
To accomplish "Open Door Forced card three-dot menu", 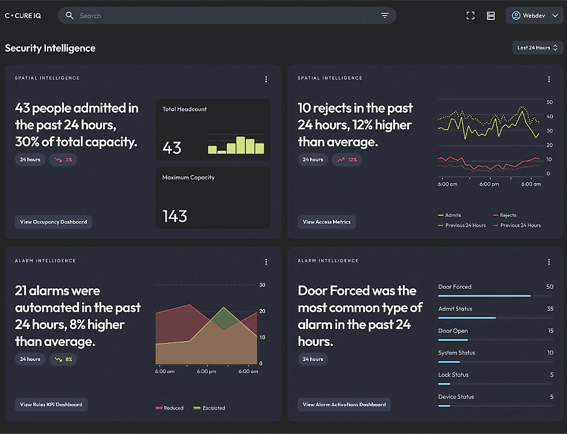I will pyautogui.click(x=549, y=262).
